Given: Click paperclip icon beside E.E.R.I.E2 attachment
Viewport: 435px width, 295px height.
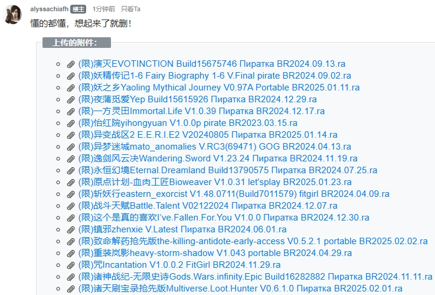Looking at the screenshot, I should (71, 135).
